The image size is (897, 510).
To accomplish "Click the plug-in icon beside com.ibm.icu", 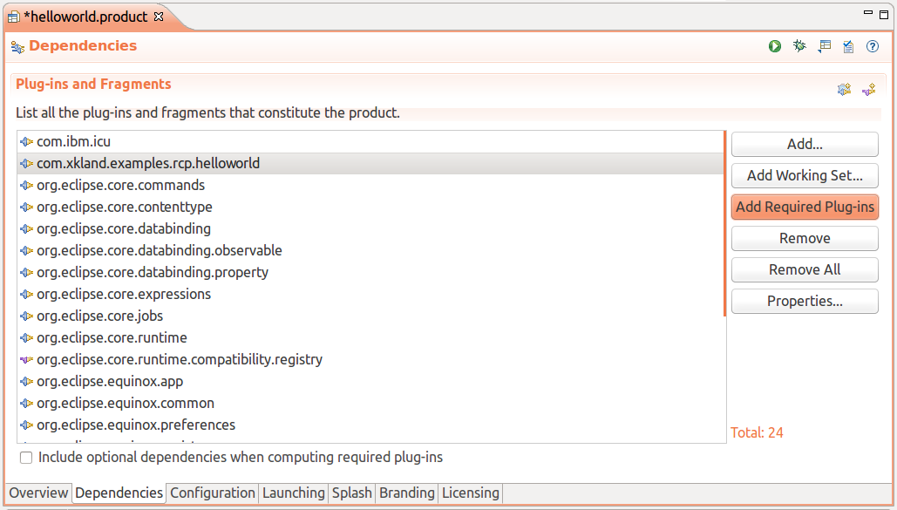I will point(26,141).
